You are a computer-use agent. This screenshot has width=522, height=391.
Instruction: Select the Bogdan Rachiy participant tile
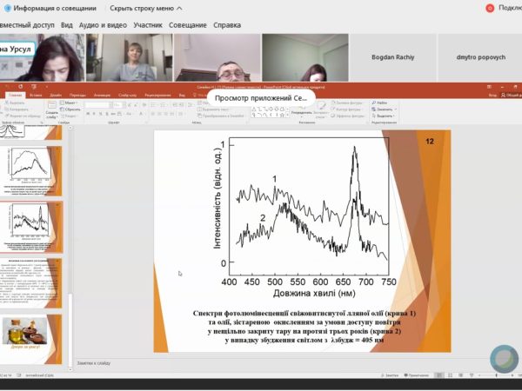(392, 56)
